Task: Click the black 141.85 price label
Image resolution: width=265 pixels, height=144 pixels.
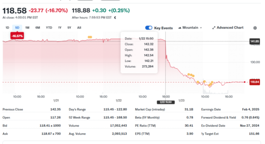Action: [x=255, y=41]
